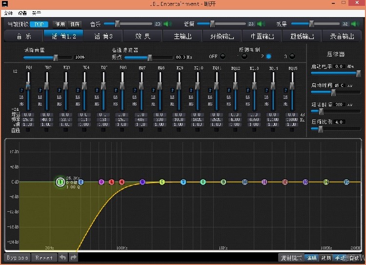366x265 pixels.
Task: Switch to the 音乐 tab
Action: [23, 36]
